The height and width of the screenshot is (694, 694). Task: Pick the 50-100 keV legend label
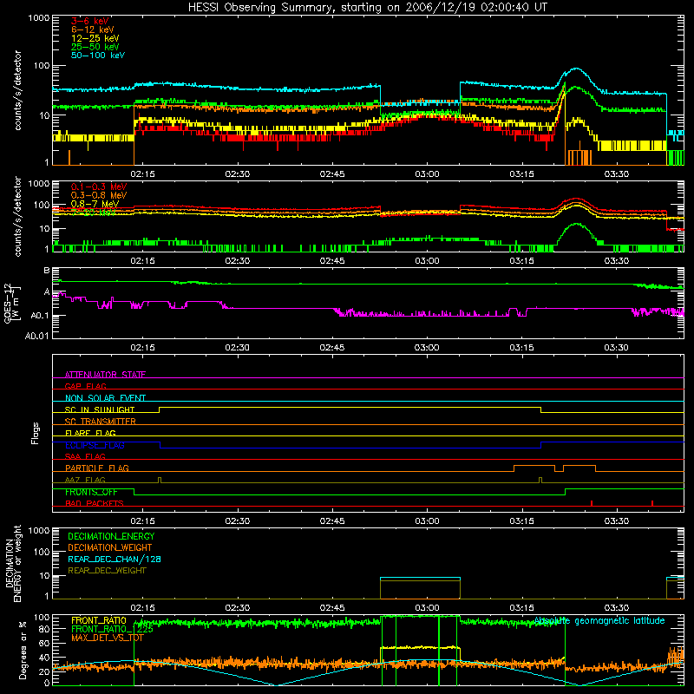tap(98, 56)
